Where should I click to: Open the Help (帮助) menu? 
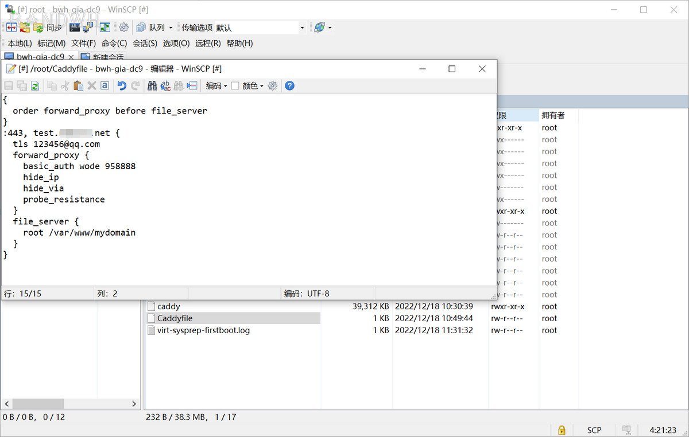coord(239,43)
